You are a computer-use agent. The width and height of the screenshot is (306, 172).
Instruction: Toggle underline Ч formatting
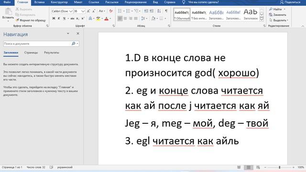[x=64, y=19]
